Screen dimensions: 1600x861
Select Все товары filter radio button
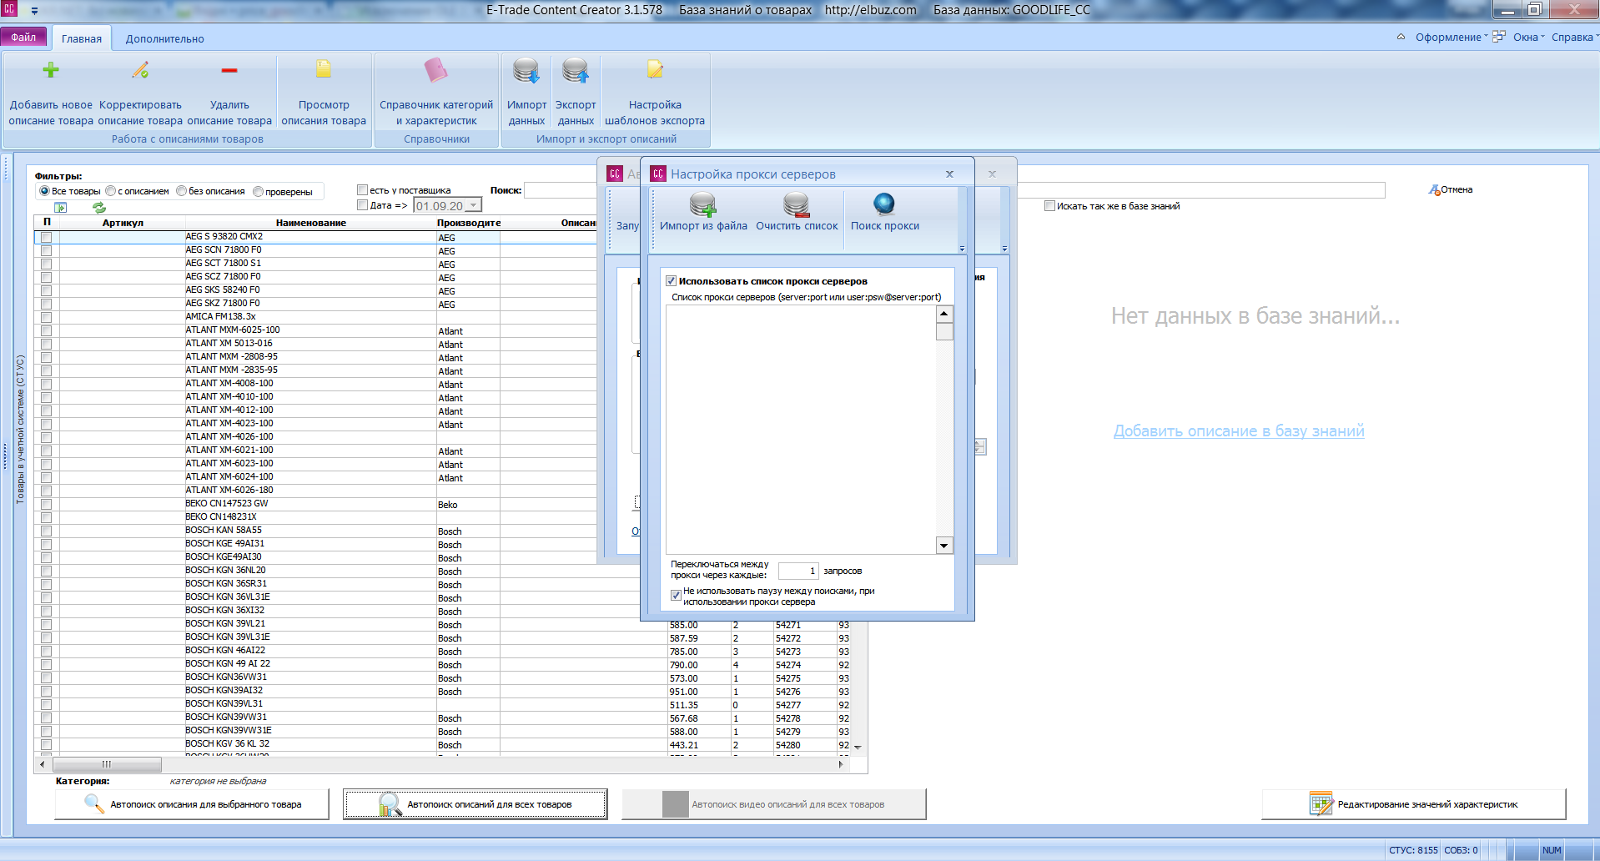45,191
